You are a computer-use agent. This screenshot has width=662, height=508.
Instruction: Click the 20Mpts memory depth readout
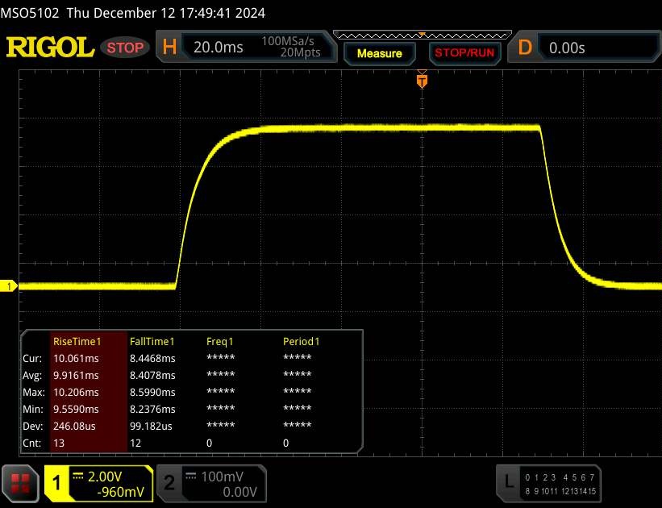[300, 52]
